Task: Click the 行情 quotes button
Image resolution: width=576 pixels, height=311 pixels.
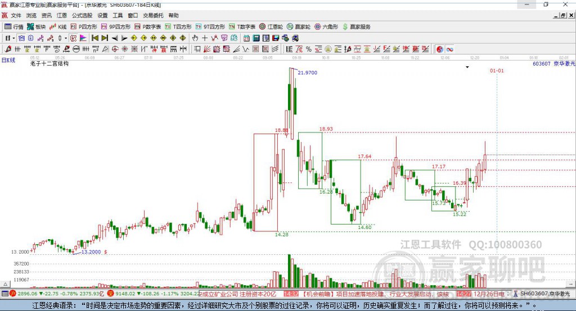Action: coord(14,27)
